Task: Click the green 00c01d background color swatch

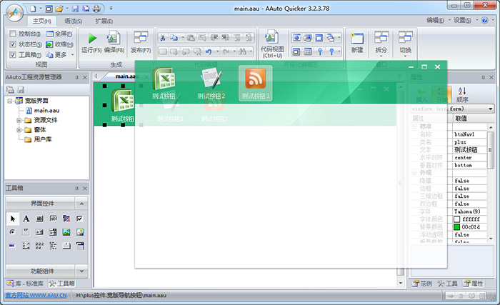Action: (457, 226)
